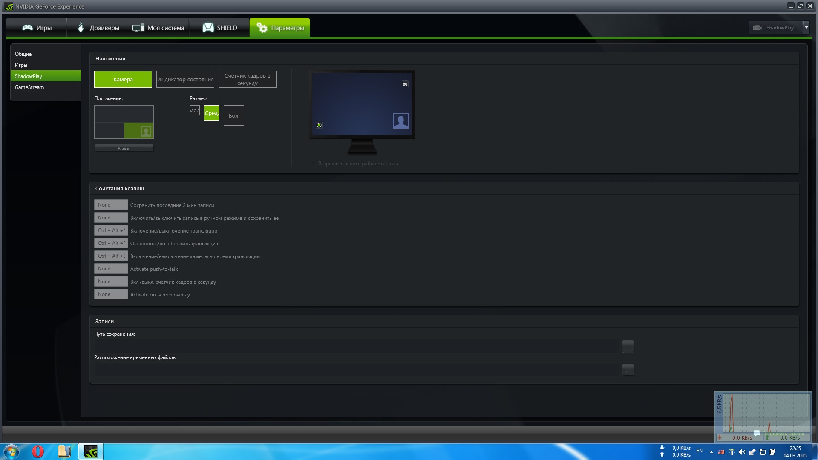
Task: Browse for temporary files location
Action: tap(628, 370)
